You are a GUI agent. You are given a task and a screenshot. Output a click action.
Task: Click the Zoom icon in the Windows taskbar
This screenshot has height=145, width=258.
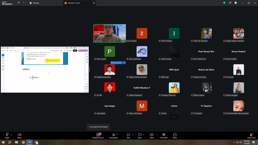pos(29,142)
